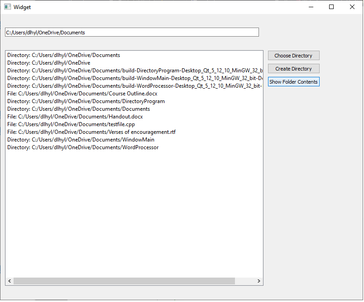Select the Handout.docx file entry
Image resolution: width=364 pixels, height=302 pixels.
coord(74,116)
